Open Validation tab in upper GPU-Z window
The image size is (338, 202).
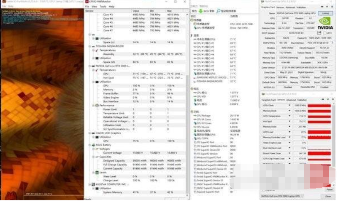point(301,7)
